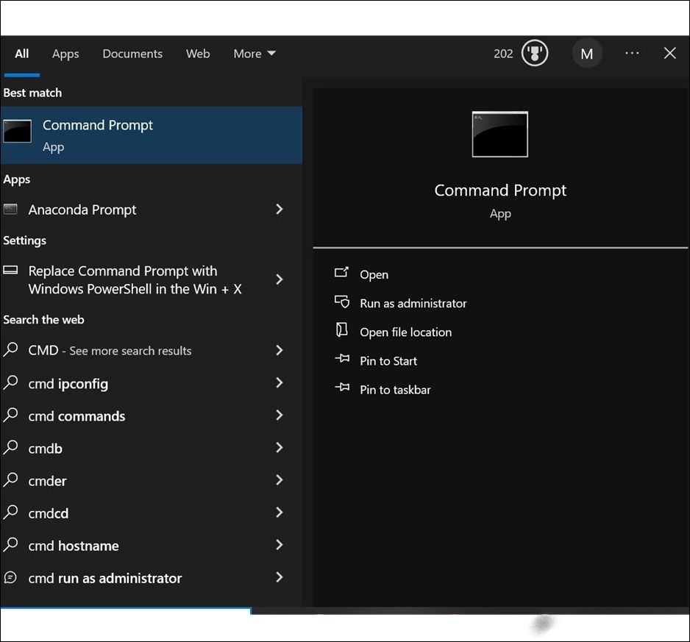Open the three-dots options menu
Screen dimensions: 690x642
(632, 54)
